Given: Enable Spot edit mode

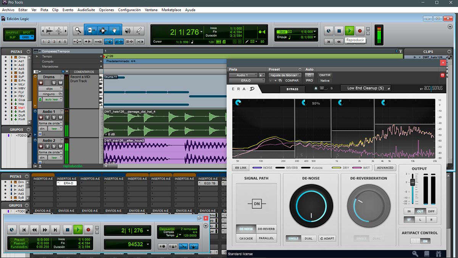Looking at the screenshot, I should pyautogui.click(x=26, y=32).
